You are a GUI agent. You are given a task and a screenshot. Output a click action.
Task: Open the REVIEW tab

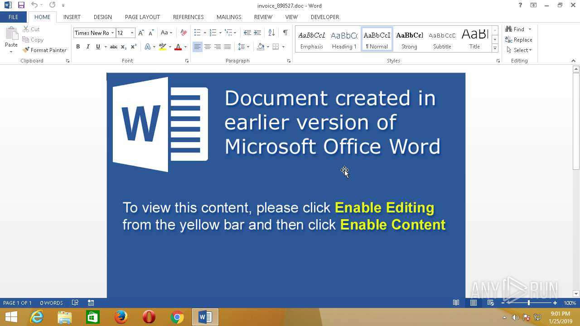[263, 17]
